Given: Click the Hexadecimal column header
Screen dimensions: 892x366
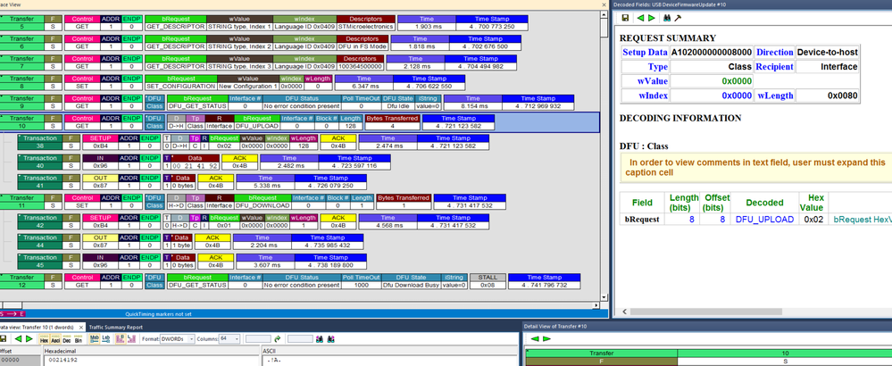Looking at the screenshot, I should tap(153, 351).
